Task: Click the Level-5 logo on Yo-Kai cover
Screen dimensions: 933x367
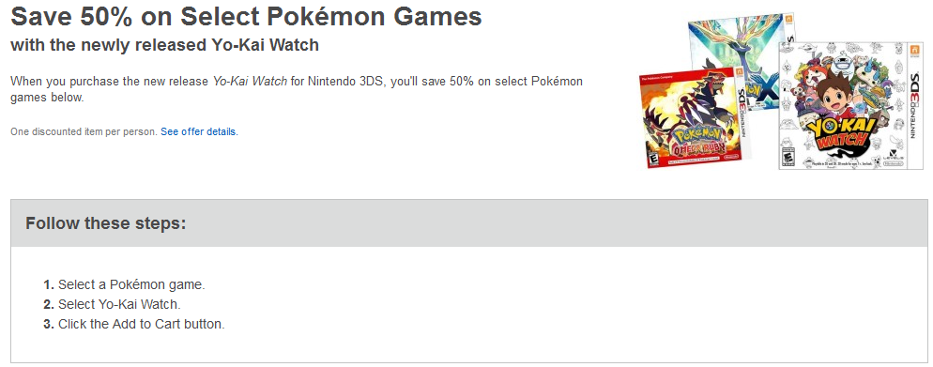Action: pyautogui.click(x=895, y=156)
